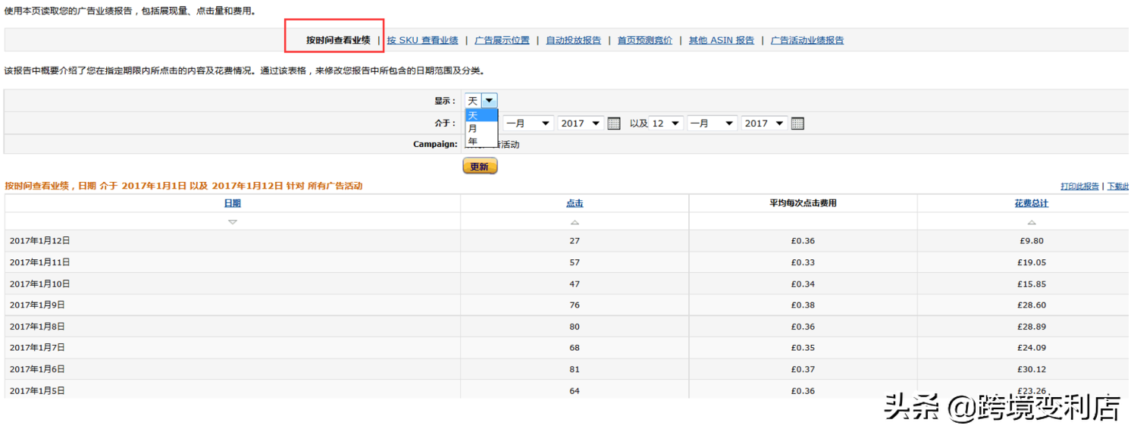The image size is (1134, 435).
Task: Open the start date calendar picker icon
Action: 614,124
